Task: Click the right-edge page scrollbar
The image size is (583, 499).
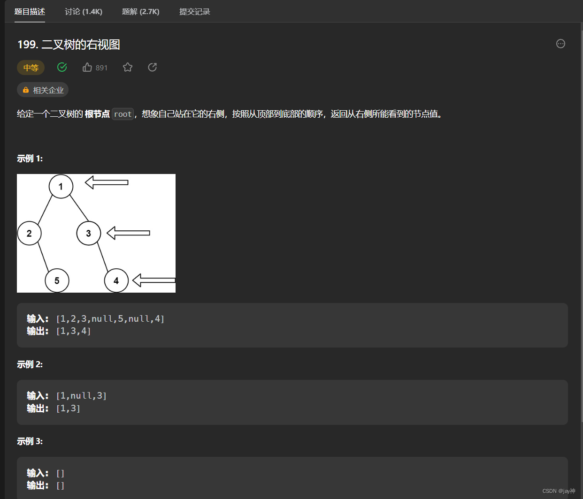Action: click(x=582, y=188)
